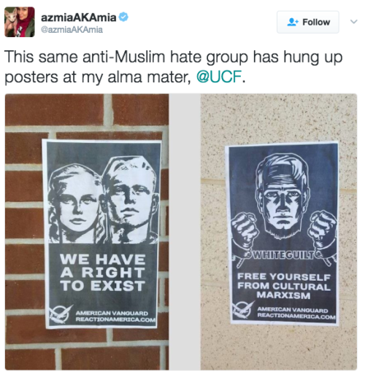Click the person-plus icon inside Follow
Viewport: 365px width, 377px height.
(x=293, y=22)
